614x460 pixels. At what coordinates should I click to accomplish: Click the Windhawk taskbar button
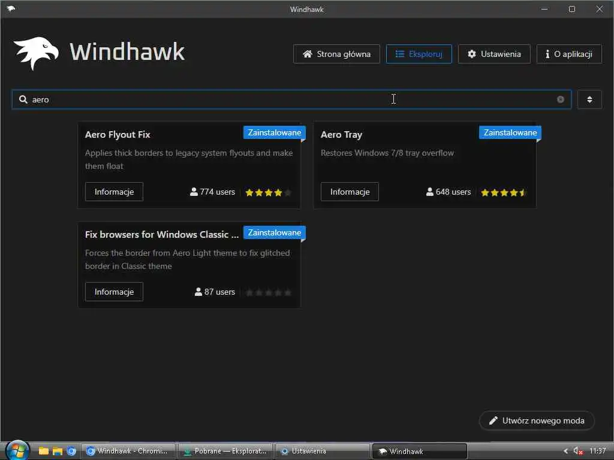419,451
